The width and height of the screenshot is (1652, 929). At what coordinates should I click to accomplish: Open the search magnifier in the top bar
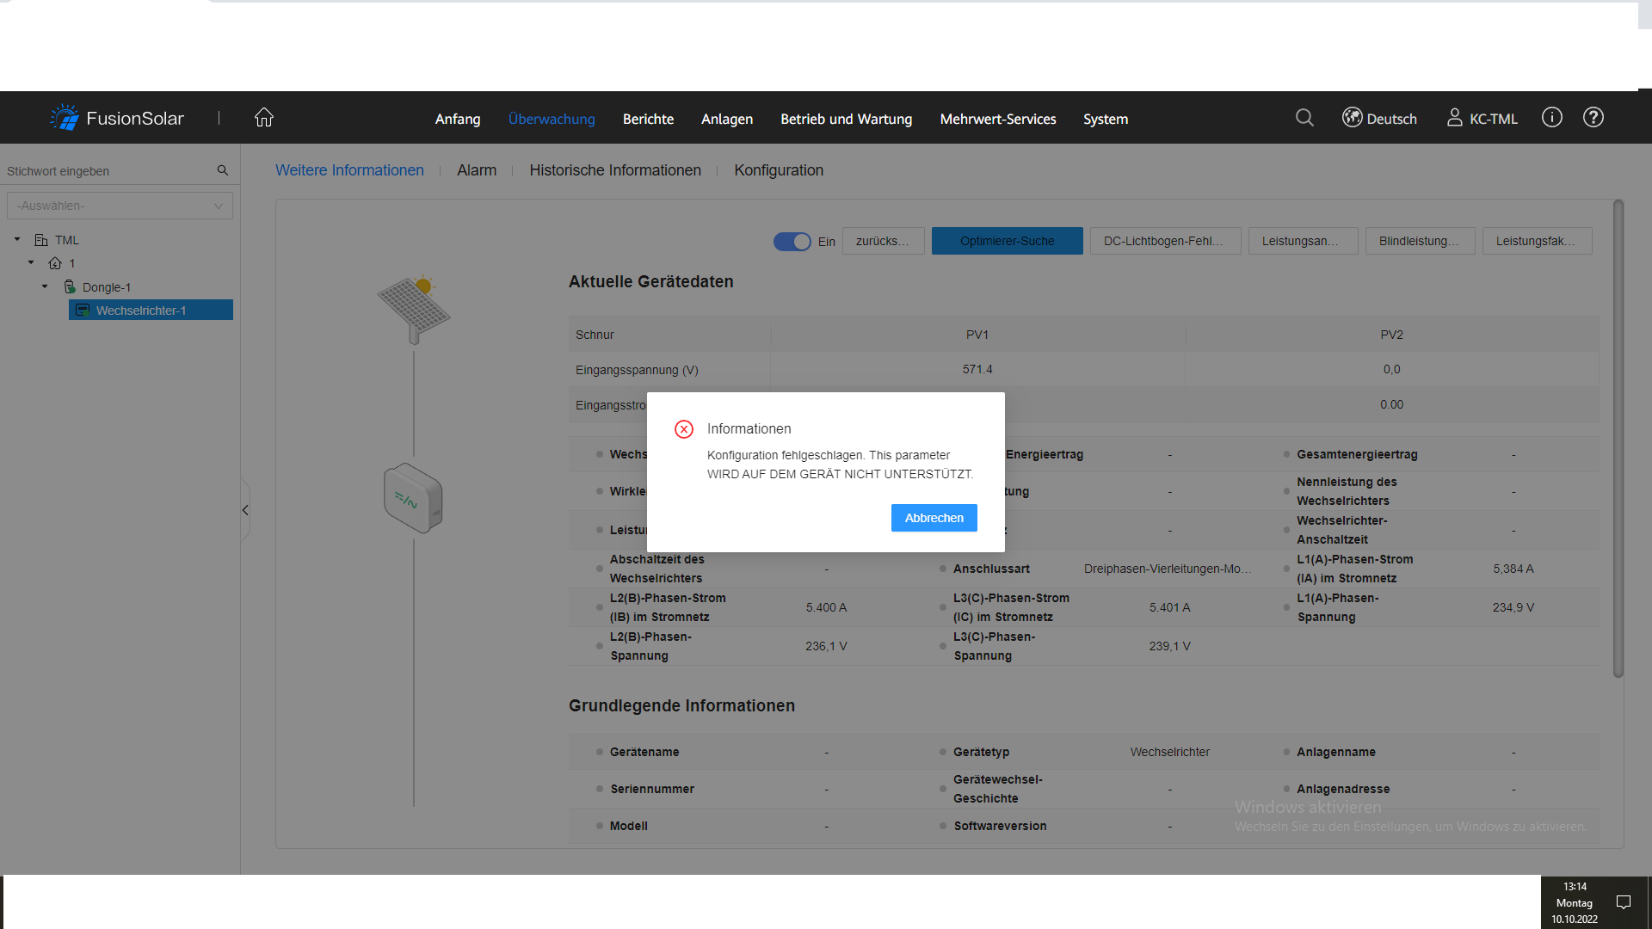tap(1304, 118)
